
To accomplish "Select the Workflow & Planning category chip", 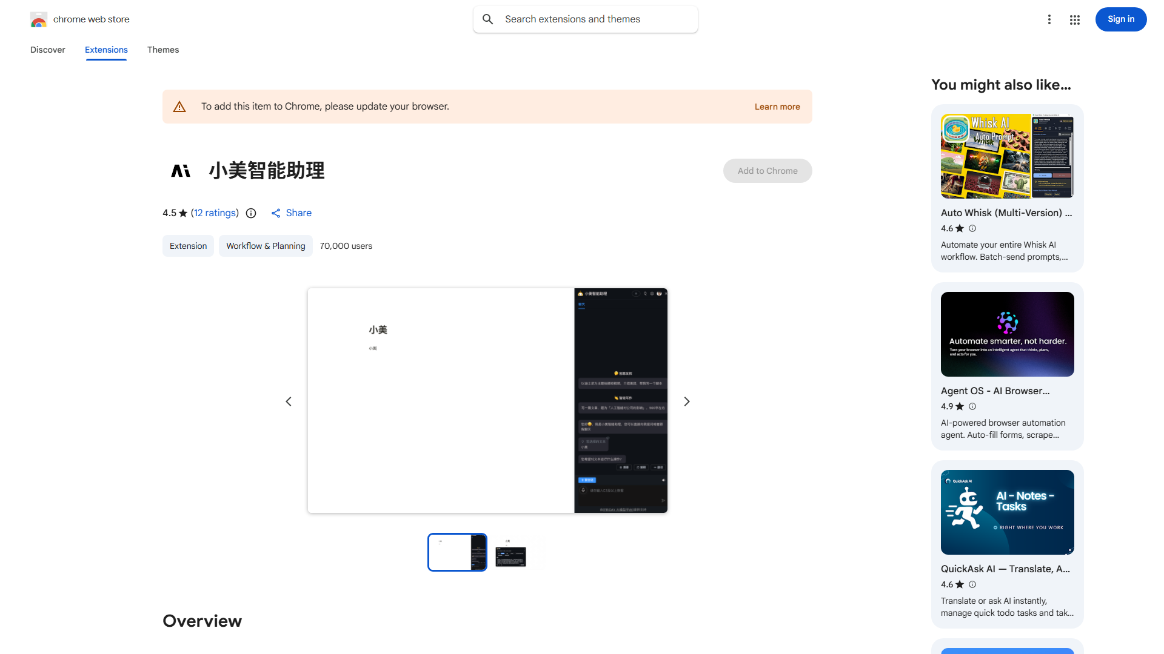I will click(266, 246).
